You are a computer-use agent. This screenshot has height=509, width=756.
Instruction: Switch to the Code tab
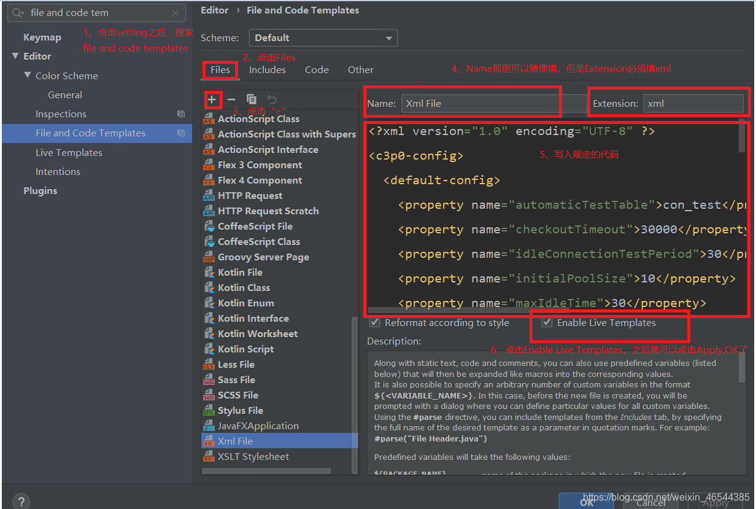(317, 70)
